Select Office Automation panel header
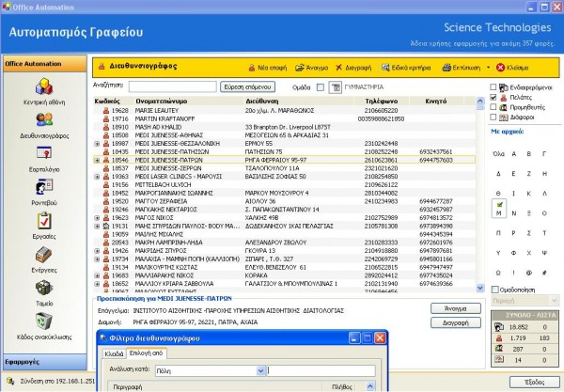This screenshot has height=392, width=564. pyautogui.click(x=45, y=64)
